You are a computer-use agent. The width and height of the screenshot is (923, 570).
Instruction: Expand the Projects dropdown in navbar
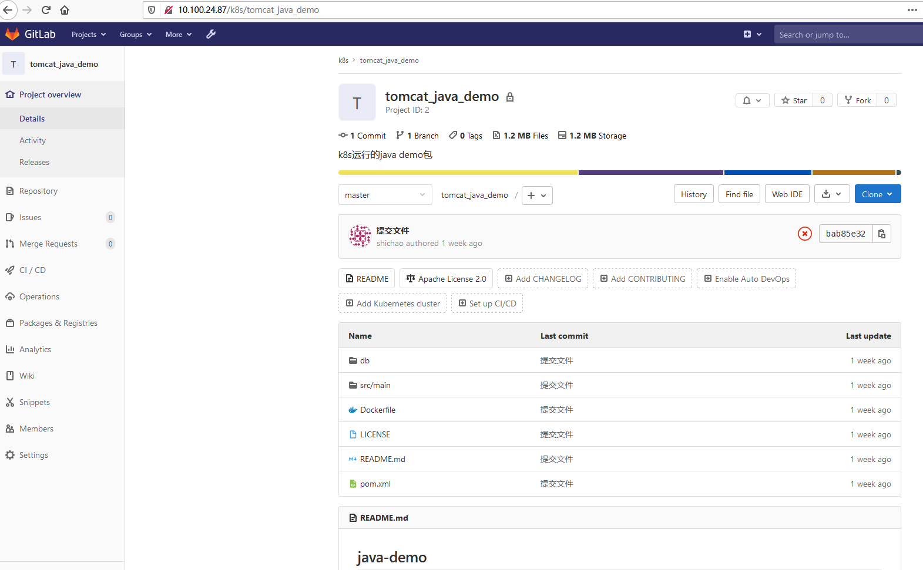tap(89, 34)
